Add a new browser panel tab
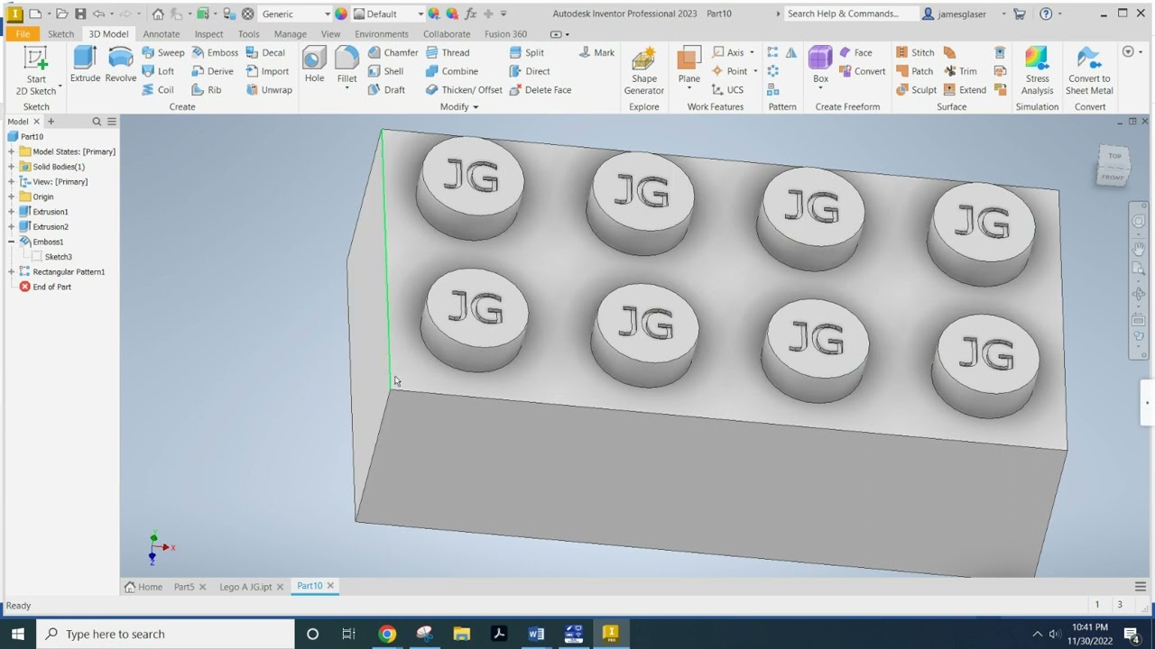 point(51,122)
